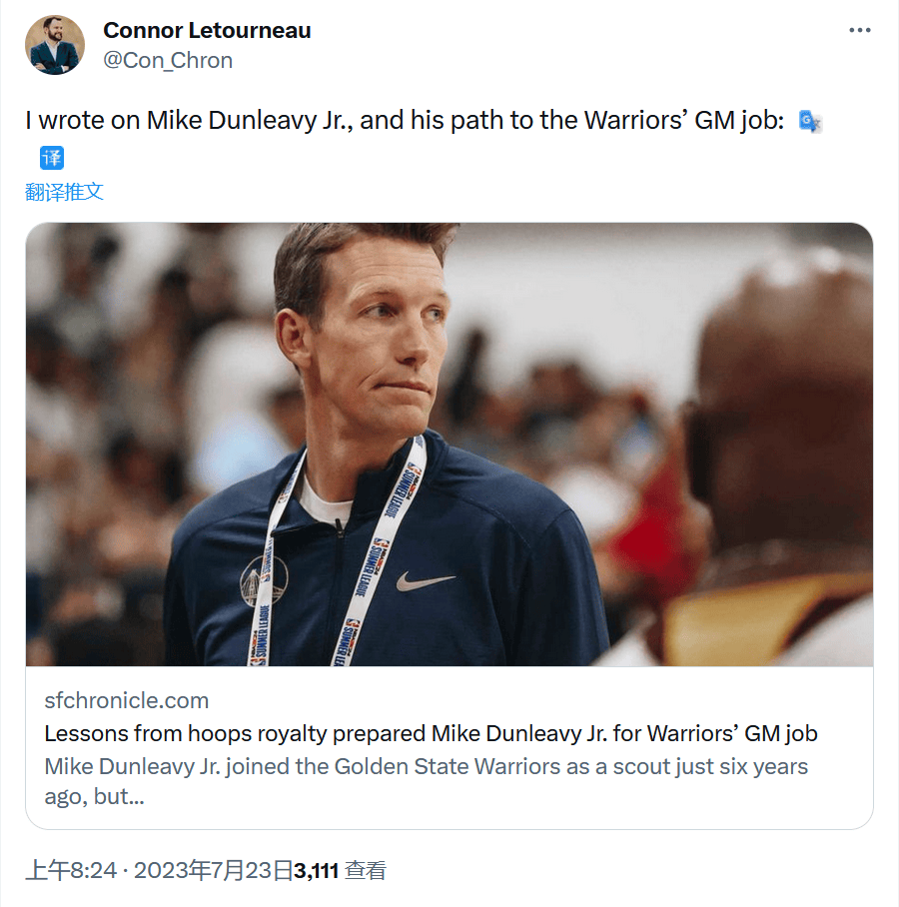The width and height of the screenshot is (899, 907).
Task: Click Connor Letourneau's profile avatar
Action: coord(55,45)
